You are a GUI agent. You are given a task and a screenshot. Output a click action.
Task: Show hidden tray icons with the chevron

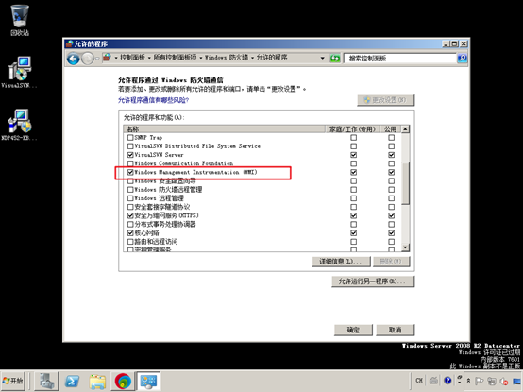click(468, 381)
